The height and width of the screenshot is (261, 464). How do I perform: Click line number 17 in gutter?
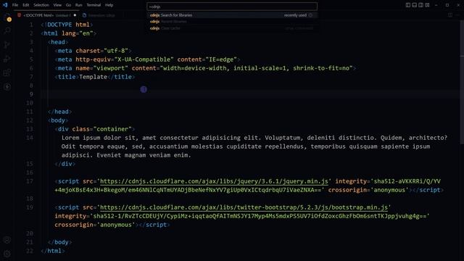30,181
